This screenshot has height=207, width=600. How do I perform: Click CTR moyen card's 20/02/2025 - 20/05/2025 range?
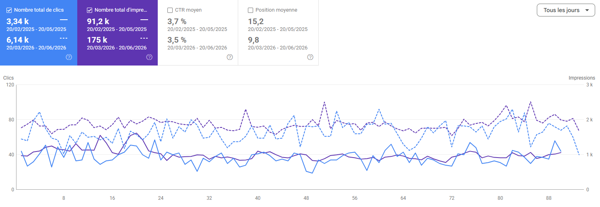coord(197,29)
